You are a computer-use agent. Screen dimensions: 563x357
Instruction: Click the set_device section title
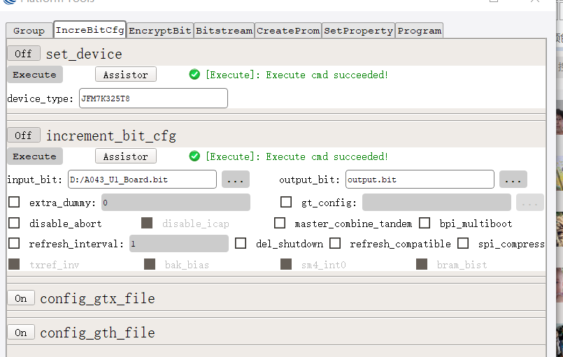click(84, 54)
